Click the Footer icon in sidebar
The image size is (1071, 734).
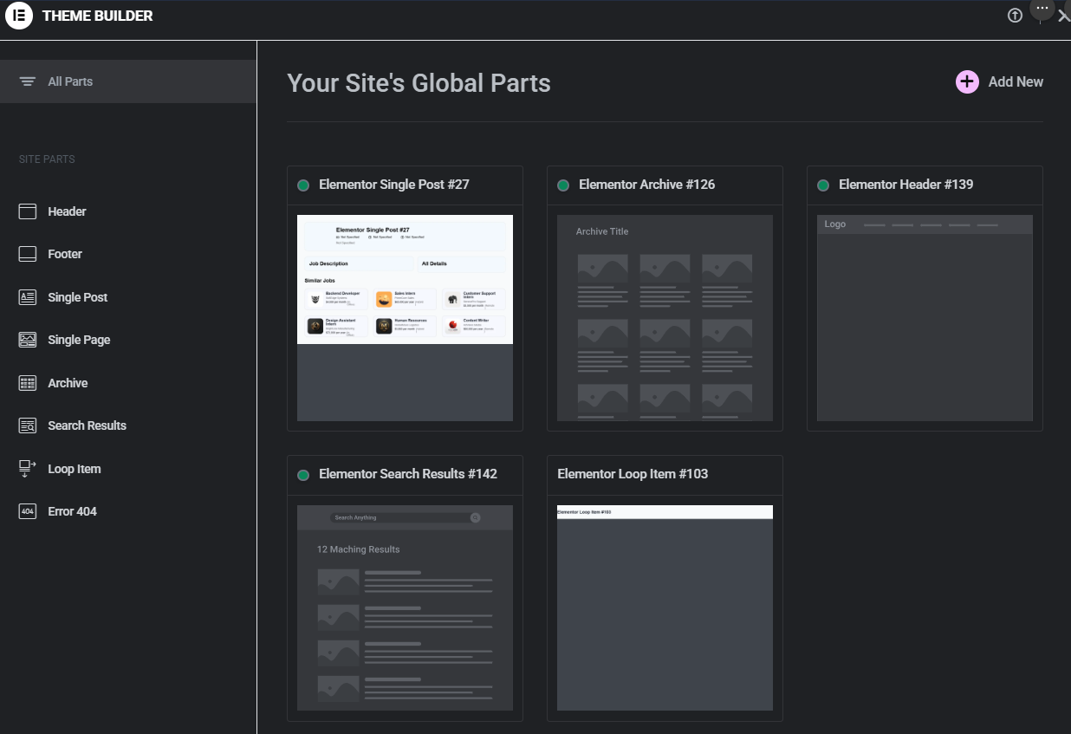pos(28,254)
